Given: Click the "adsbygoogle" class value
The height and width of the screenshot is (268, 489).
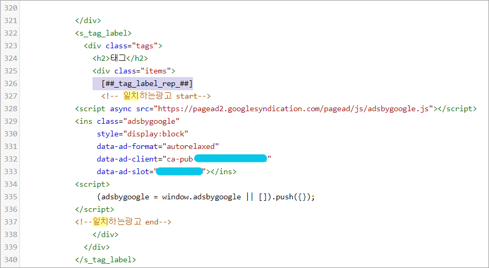Looking at the screenshot, I should 151,121.
